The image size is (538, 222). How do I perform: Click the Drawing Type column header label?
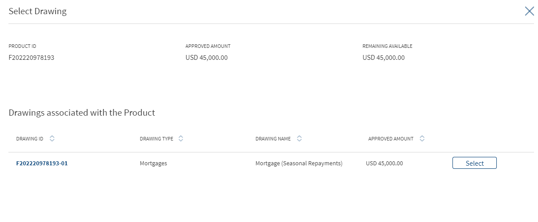(156, 139)
